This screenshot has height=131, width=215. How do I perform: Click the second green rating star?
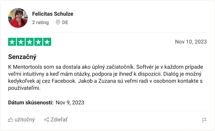[21, 42]
